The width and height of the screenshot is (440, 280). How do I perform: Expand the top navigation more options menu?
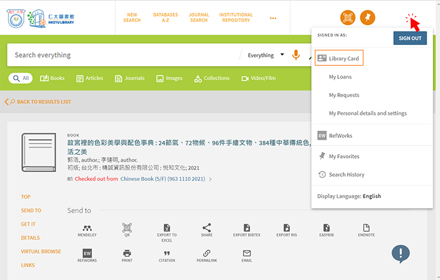click(x=273, y=18)
